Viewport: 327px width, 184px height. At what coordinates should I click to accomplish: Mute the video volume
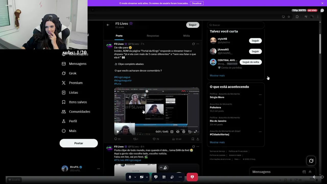178,132
